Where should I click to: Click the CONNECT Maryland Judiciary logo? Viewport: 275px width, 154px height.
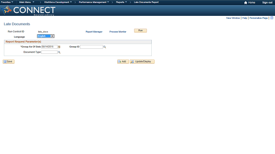tap(28, 10)
